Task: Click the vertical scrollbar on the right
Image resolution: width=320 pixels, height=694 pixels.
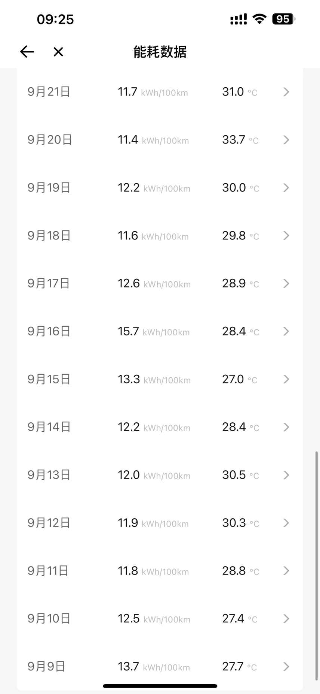Action: (x=317, y=566)
